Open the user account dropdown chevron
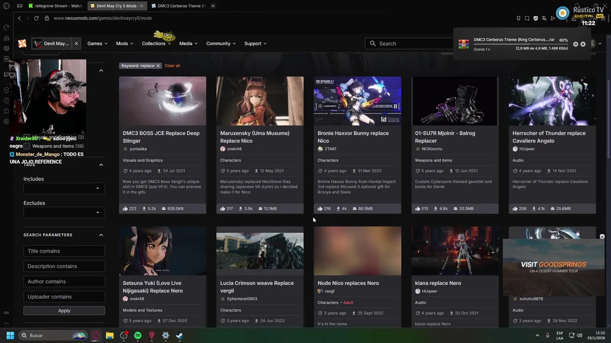Image resolution: width=611 pixels, height=343 pixels. [x=600, y=44]
